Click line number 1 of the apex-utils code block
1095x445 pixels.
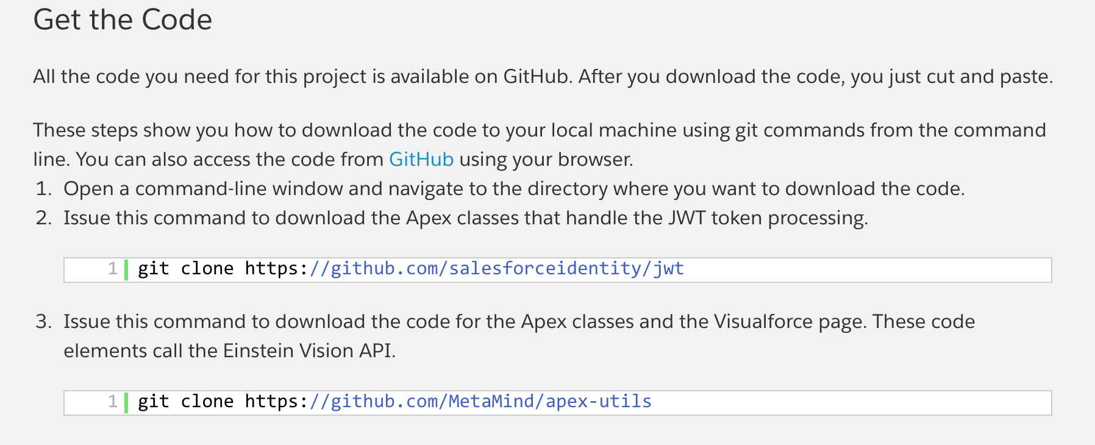112,402
